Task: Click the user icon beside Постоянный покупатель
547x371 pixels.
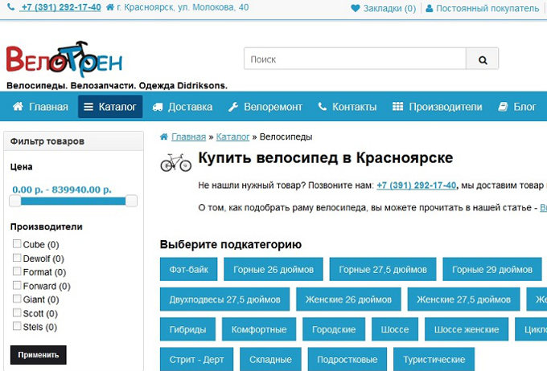Action: point(430,8)
